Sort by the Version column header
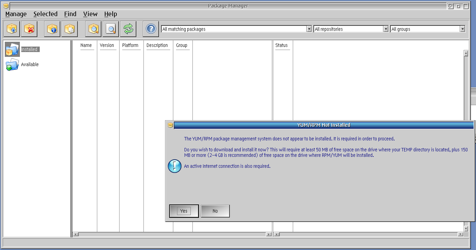476x250 pixels. click(x=107, y=45)
